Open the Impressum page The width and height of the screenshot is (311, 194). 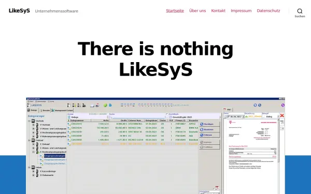(241, 11)
